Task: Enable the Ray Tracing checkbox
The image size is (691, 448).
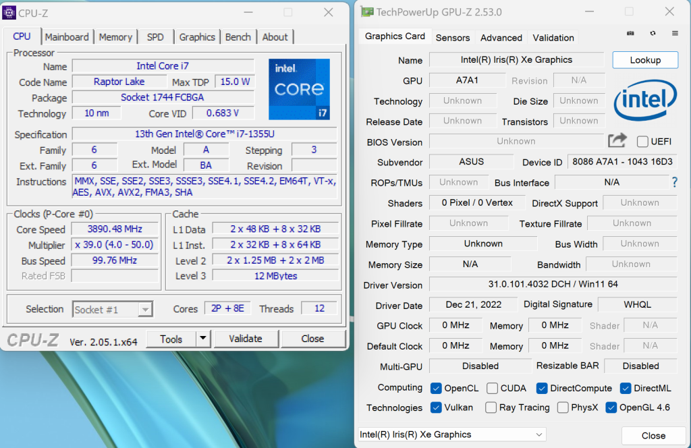Action: click(491, 408)
